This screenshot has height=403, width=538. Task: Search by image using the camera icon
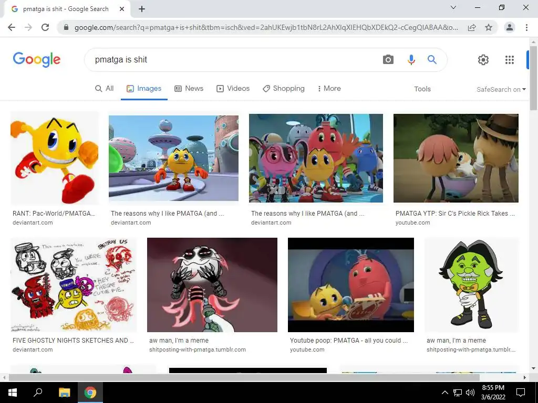[388, 60]
